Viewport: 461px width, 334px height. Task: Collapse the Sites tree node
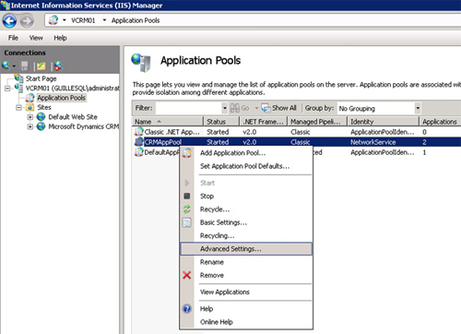point(18,108)
